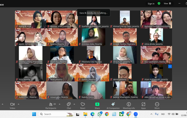Viewport: 187px width, 118px height.
Task: Click the green encryption shield icon
Action: tap(159, 3)
